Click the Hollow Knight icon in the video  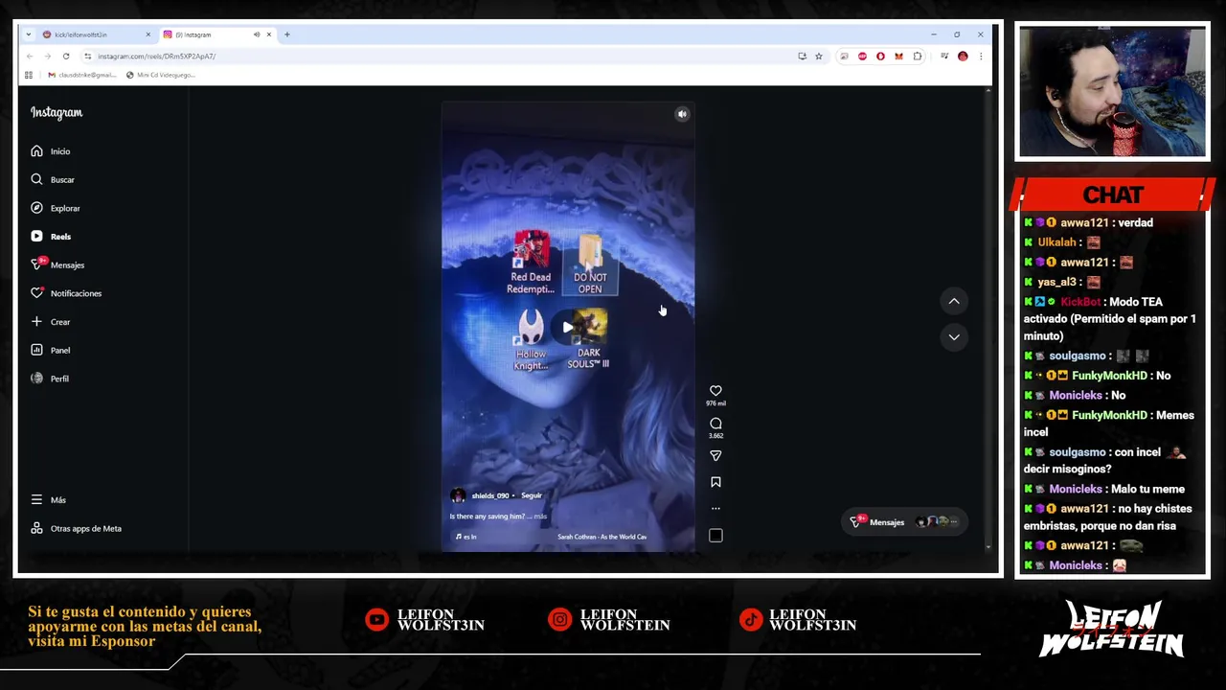pyautogui.click(x=531, y=341)
